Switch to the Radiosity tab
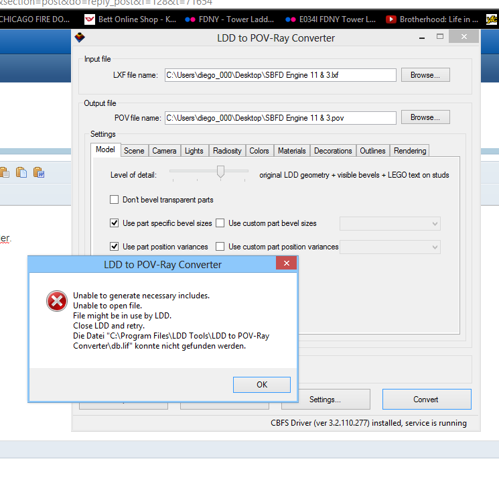499x478 pixels. tap(227, 151)
